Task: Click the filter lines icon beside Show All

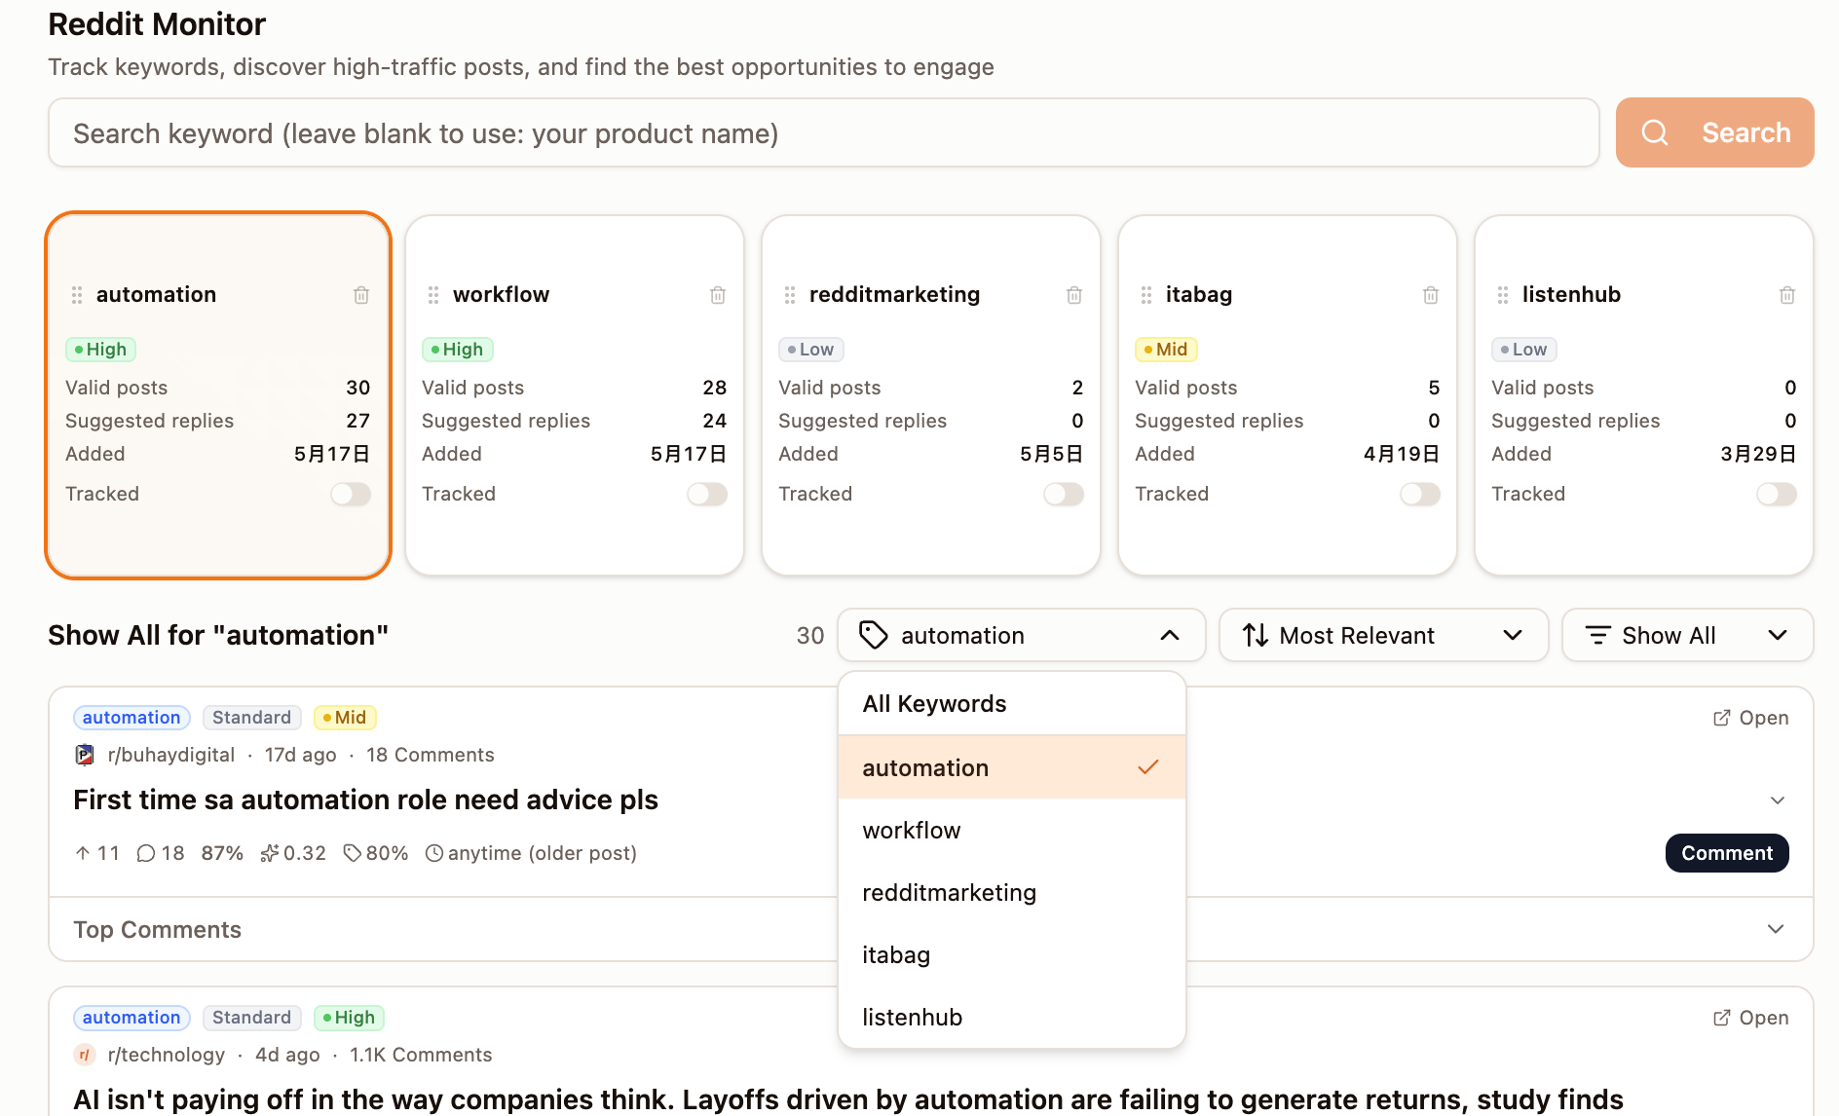Action: [1598, 635]
